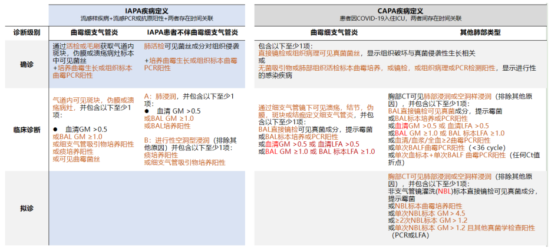Click 'IAPA患者不伴曲霉细支气管炎' column header

(193, 33)
